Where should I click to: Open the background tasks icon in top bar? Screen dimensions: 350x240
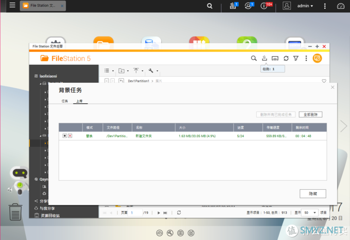(233, 6)
